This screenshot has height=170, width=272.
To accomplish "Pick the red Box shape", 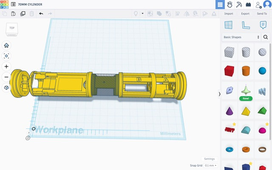I will [x=229, y=70].
